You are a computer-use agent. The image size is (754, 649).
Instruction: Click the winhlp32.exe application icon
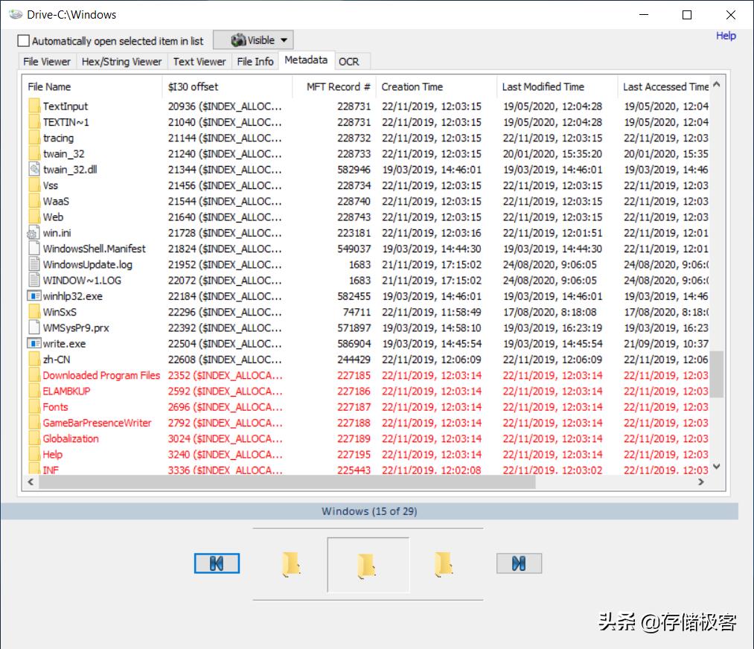click(x=33, y=296)
